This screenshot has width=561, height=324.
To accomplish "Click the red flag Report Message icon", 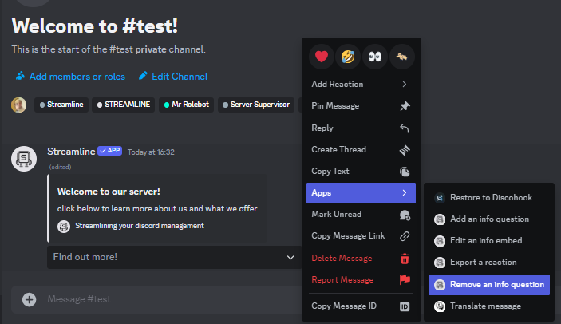I will click(x=405, y=279).
